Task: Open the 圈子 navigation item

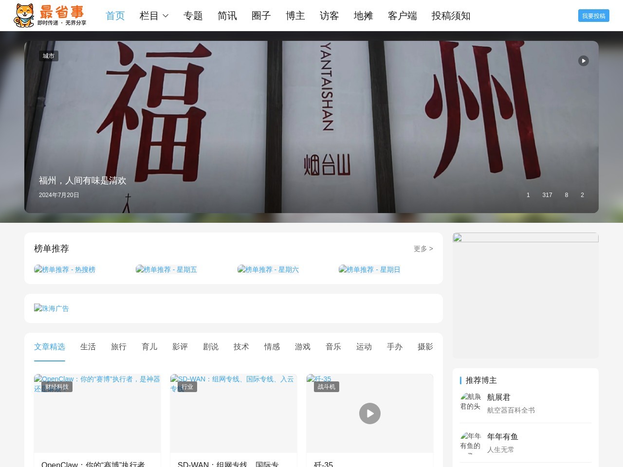Action: pyautogui.click(x=261, y=16)
